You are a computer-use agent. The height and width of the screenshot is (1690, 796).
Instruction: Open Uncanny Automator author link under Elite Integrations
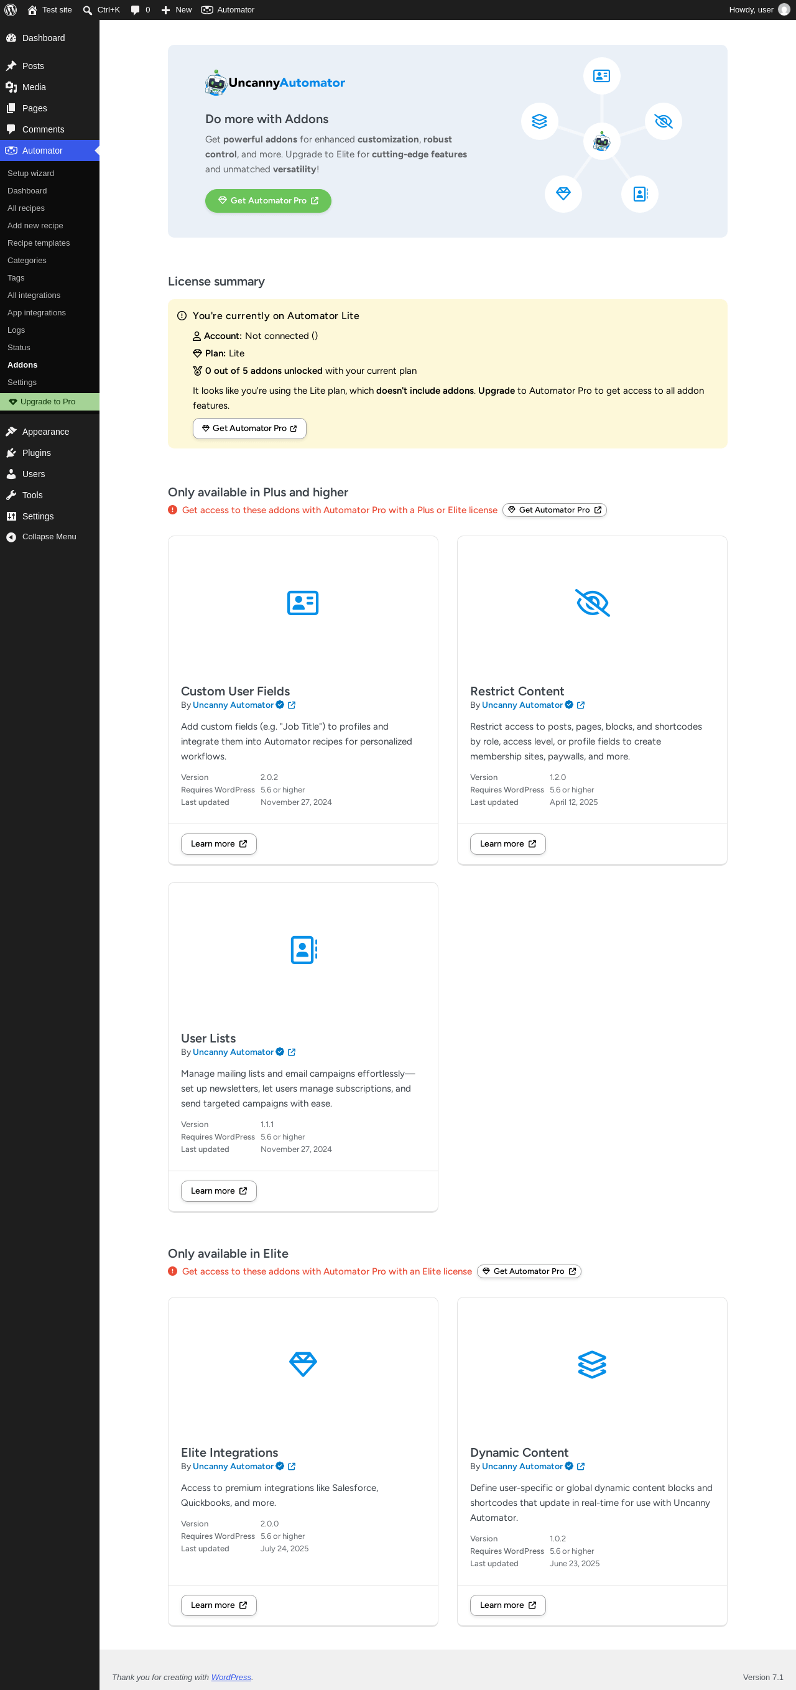point(233,1465)
